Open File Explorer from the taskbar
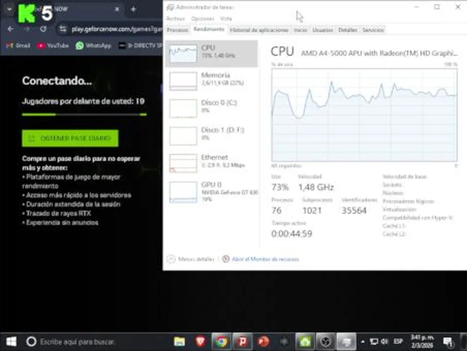467x351 pixels. pos(179,341)
